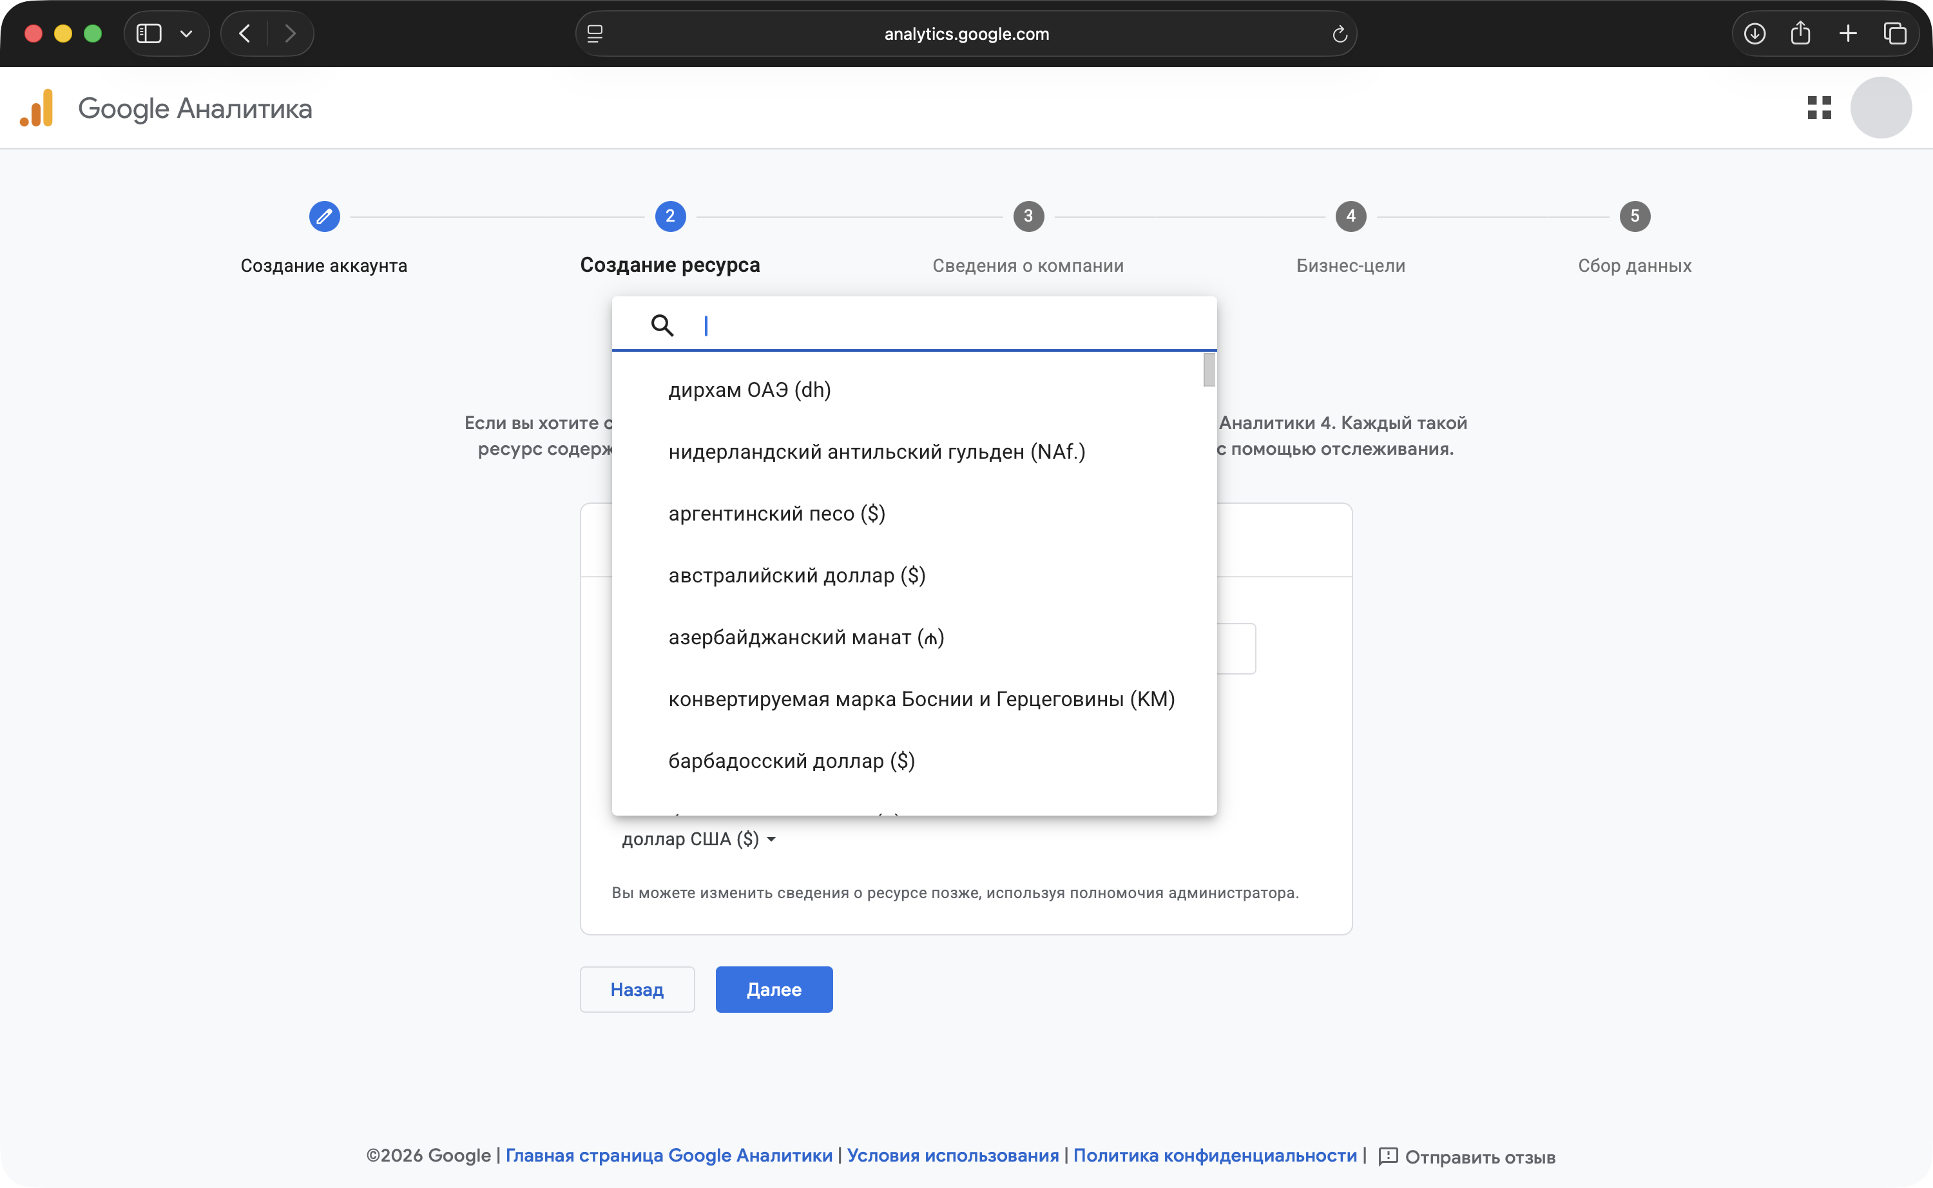Image resolution: width=1933 pixels, height=1188 pixels.
Task: Expand the sidebar options chevron in Safari
Action: (186, 34)
